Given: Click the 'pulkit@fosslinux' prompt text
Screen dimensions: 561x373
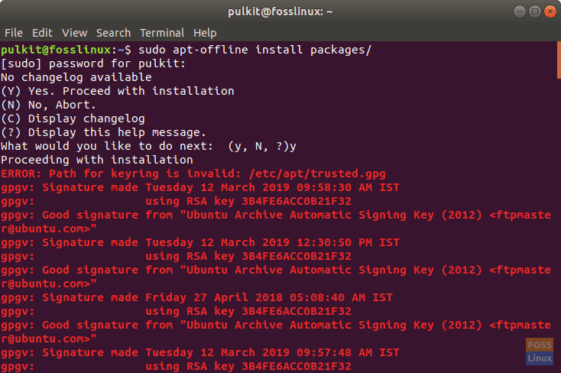Looking at the screenshot, I should point(56,50).
